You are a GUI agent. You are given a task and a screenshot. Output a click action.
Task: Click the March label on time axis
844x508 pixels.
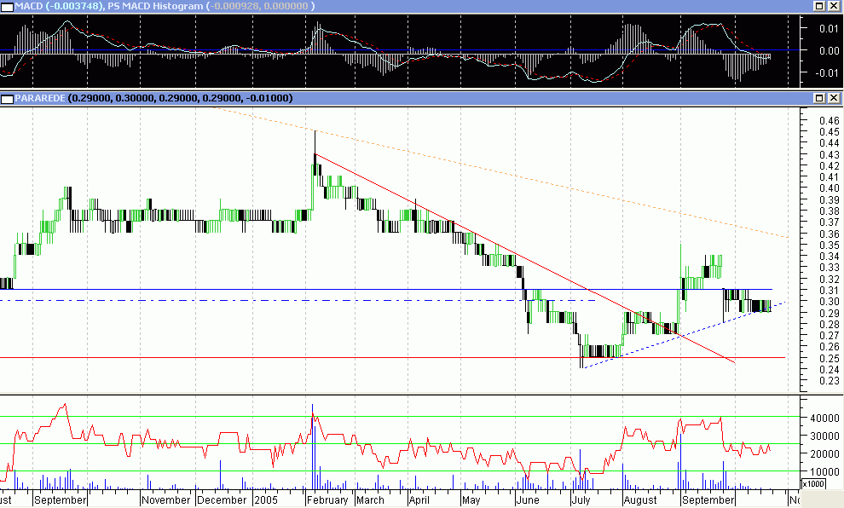point(370,500)
